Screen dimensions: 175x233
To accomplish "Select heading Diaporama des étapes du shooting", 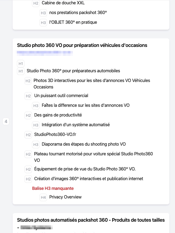I will tap(84, 144).
